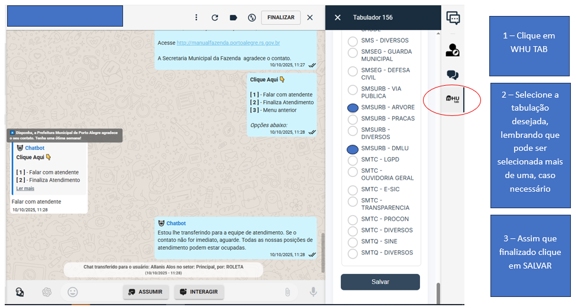
Task: Click the microphone voice message icon
Action: click(x=314, y=292)
